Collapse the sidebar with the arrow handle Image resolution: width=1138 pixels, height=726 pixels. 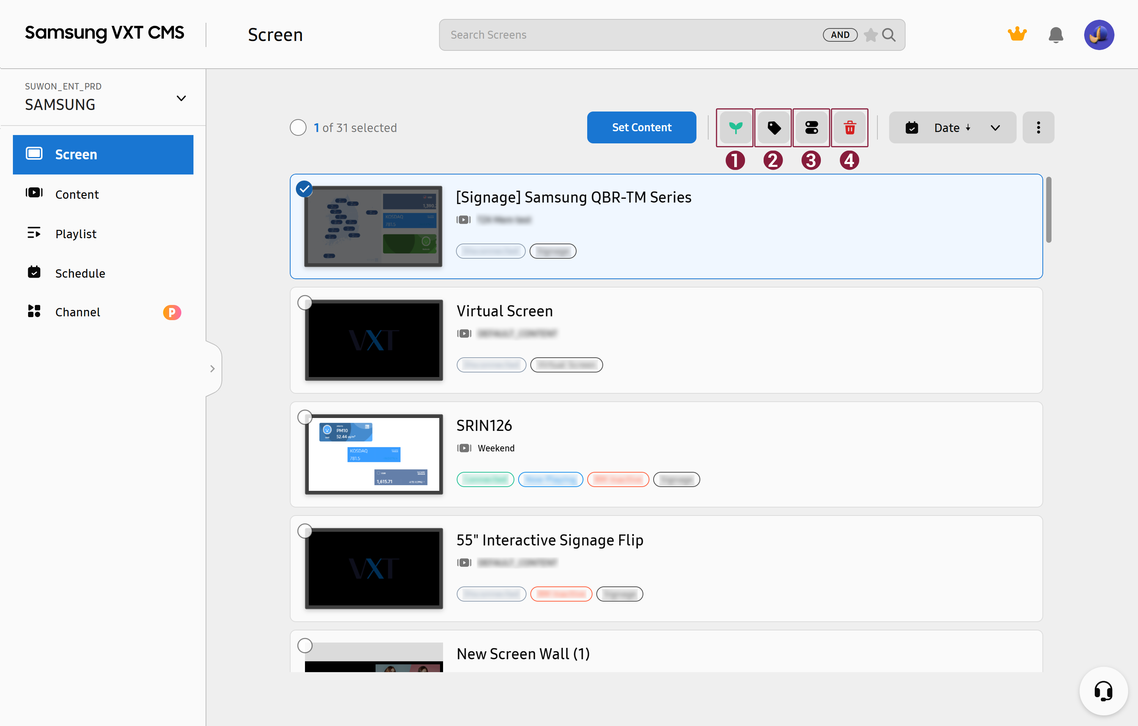coord(213,369)
